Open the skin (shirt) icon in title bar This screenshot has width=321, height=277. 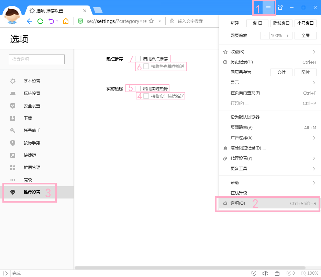click(280, 8)
